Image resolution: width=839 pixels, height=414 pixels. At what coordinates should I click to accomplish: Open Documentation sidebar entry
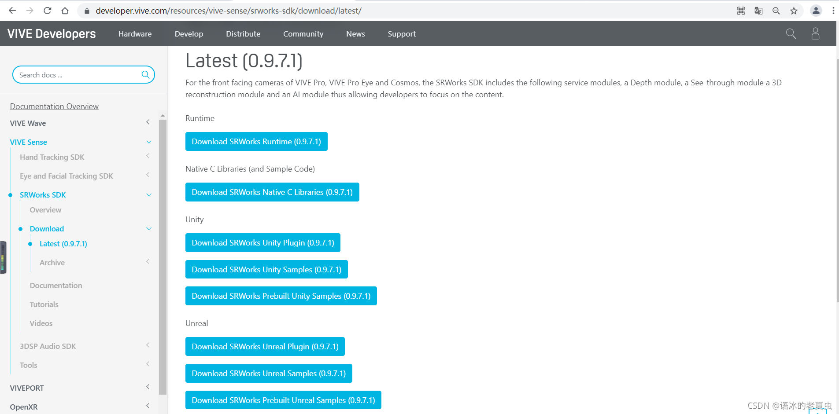[56, 286]
